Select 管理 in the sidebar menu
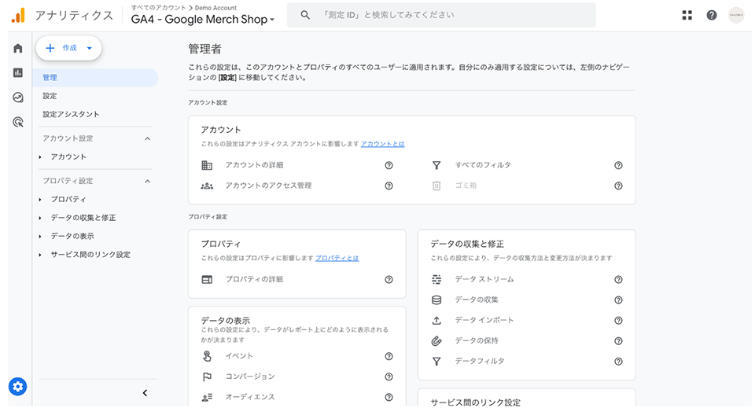Image resolution: width=755 pixels, height=408 pixels. (95, 78)
